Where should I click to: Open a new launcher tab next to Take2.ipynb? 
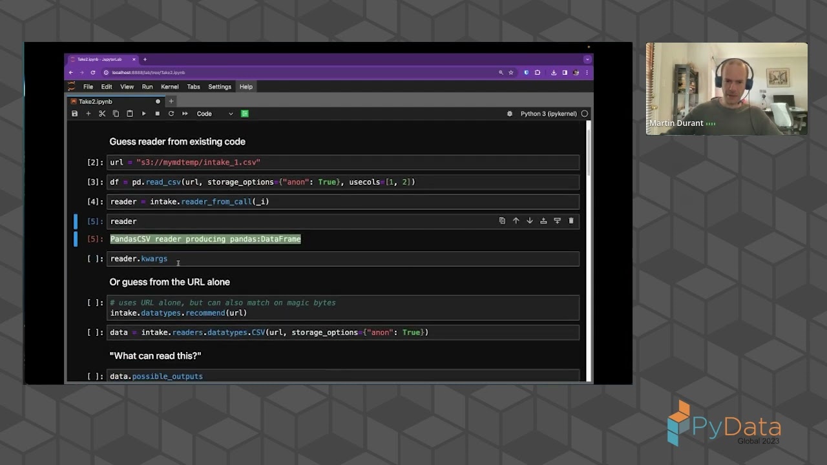171,101
